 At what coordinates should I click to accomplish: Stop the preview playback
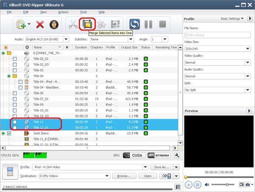click(198, 185)
